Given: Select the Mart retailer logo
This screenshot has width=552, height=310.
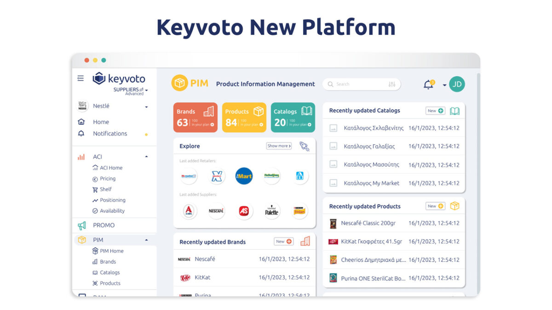Looking at the screenshot, I should pos(244,176).
